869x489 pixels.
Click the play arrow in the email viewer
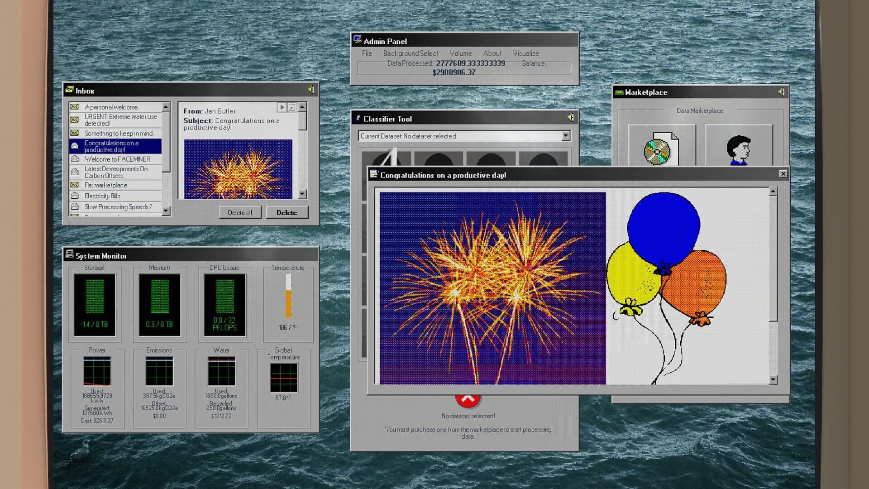pyautogui.click(x=282, y=107)
